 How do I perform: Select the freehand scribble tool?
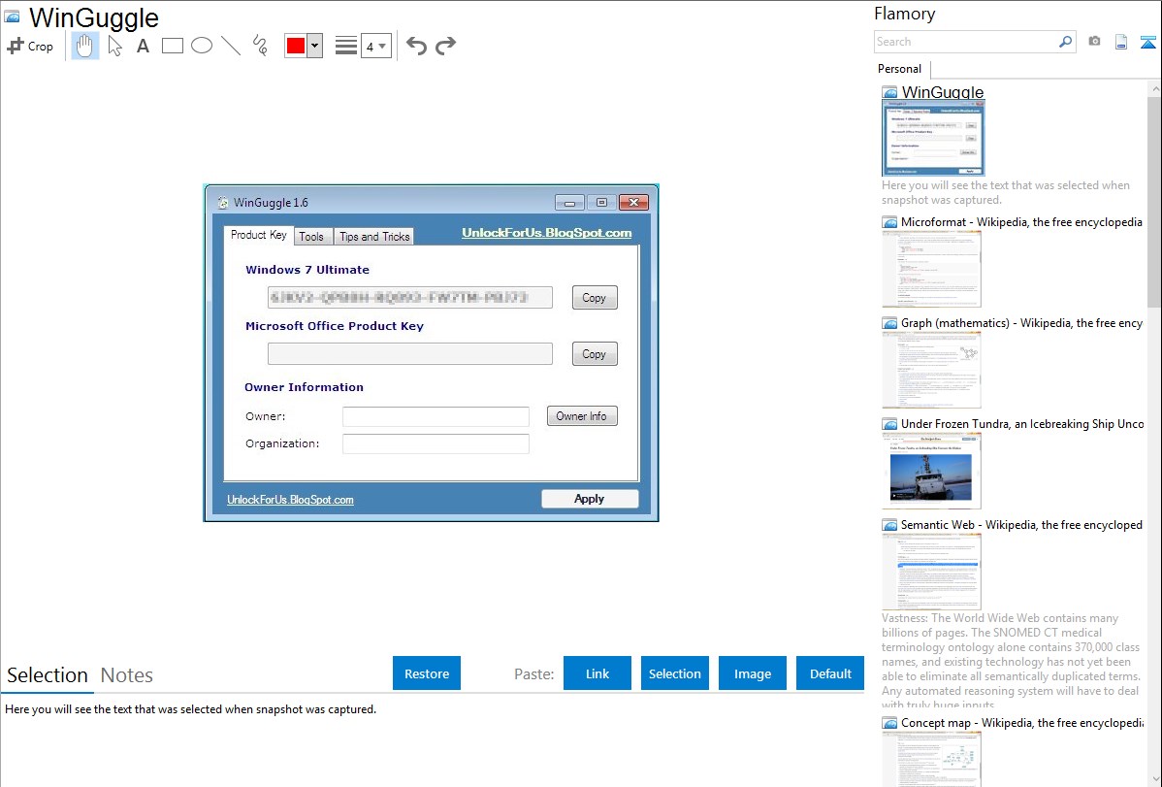point(260,46)
